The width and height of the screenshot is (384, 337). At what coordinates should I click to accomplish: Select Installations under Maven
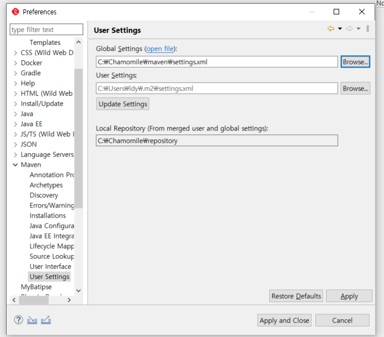point(48,216)
